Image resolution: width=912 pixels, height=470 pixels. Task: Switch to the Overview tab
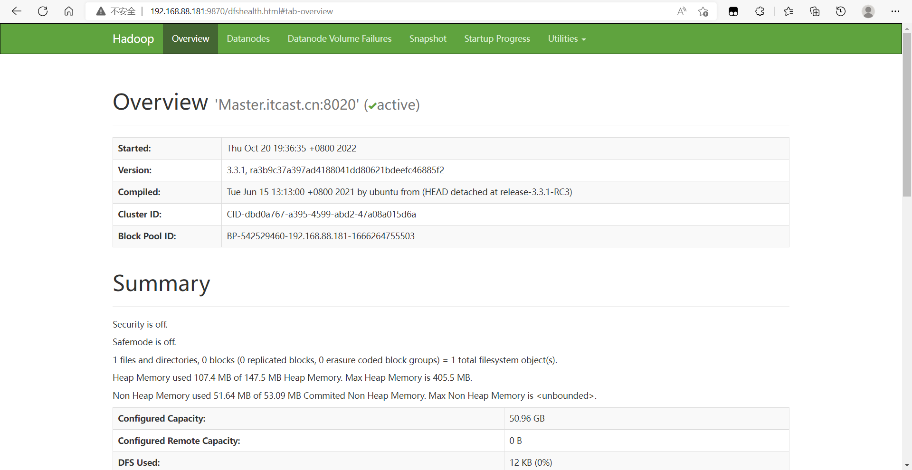pyautogui.click(x=190, y=39)
